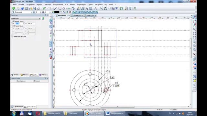Enable the Симметрия текстов checkbox
Screen dimensions: 207x116
click(12, 36)
